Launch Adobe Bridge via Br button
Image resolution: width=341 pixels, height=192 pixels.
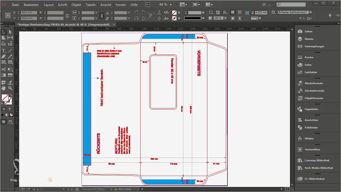coord(147,4)
